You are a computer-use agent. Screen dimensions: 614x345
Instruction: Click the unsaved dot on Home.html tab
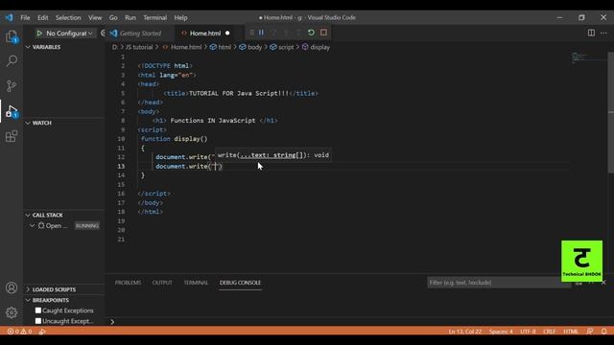click(x=227, y=34)
